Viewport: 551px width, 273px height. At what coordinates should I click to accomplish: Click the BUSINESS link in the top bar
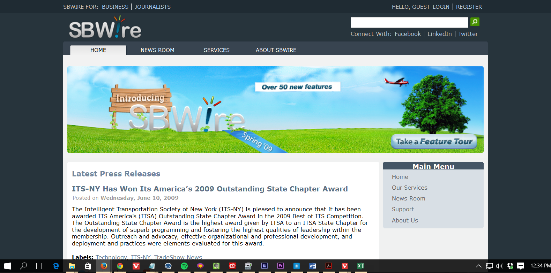(x=115, y=7)
